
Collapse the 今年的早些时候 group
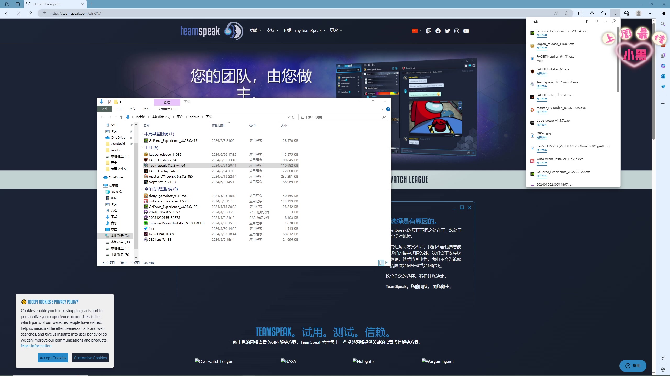click(142, 189)
